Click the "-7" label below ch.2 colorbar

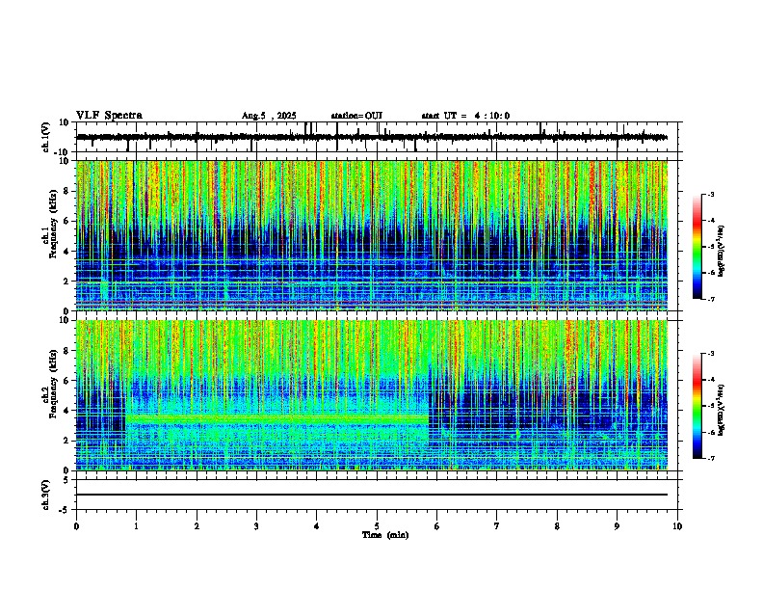click(x=711, y=458)
